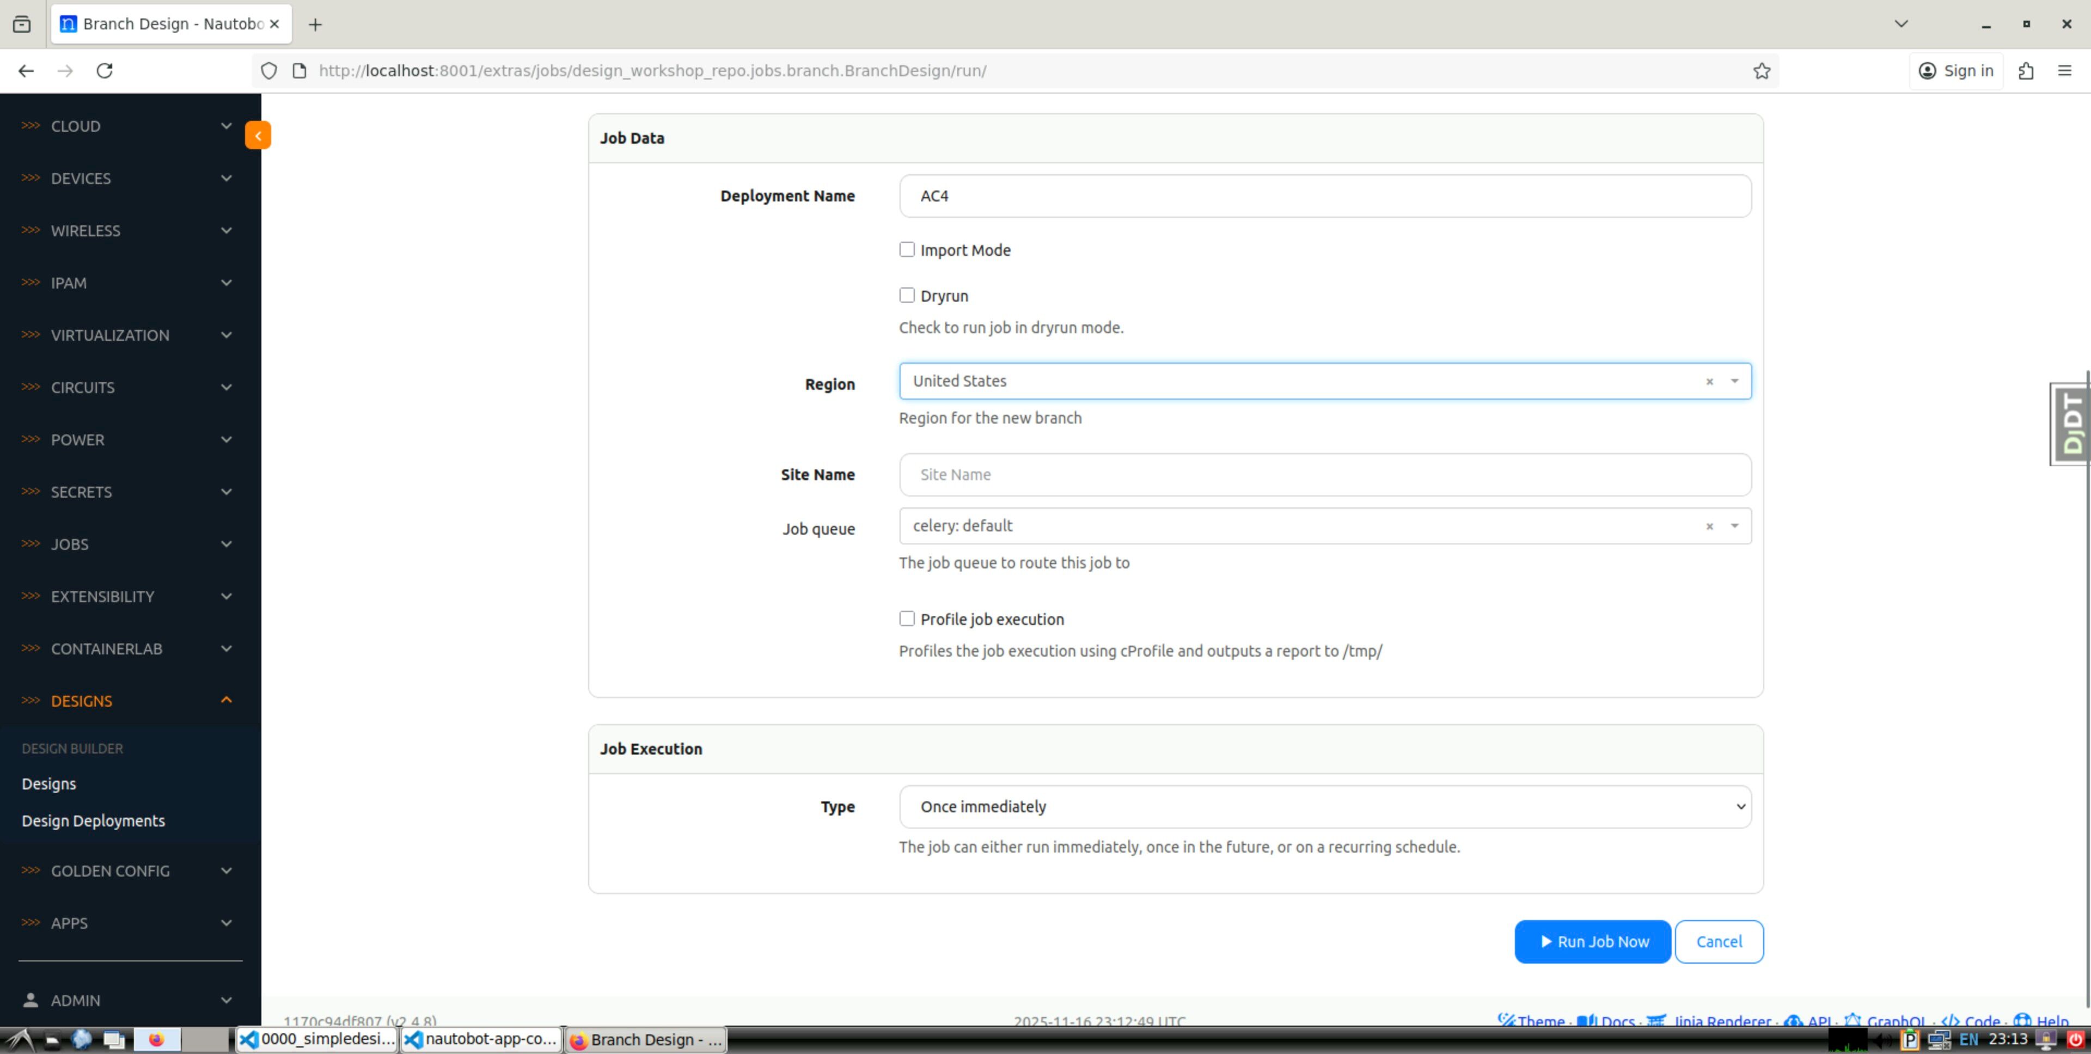Collapse the sidebar with orange arrow button
The image size is (2091, 1054).
point(258,136)
